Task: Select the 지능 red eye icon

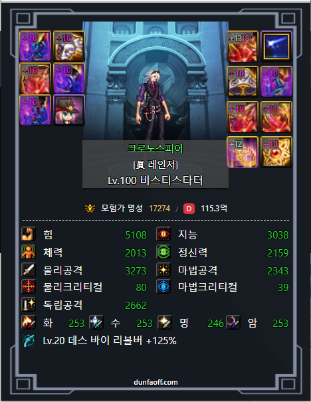Action: pyautogui.click(x=163, y=234)
